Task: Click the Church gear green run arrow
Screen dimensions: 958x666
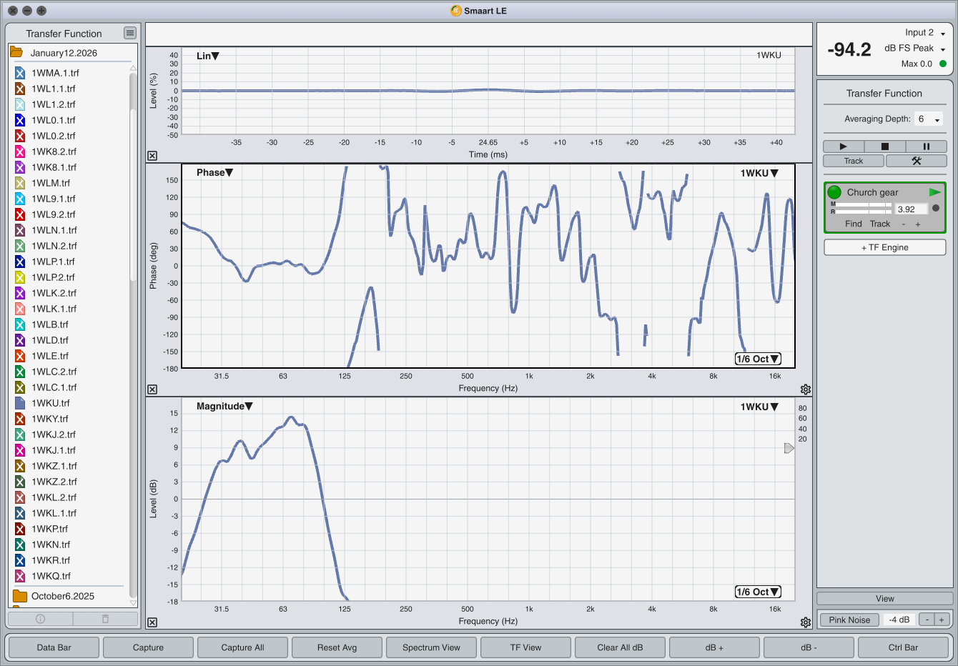Action: click(x=934, y=192)
